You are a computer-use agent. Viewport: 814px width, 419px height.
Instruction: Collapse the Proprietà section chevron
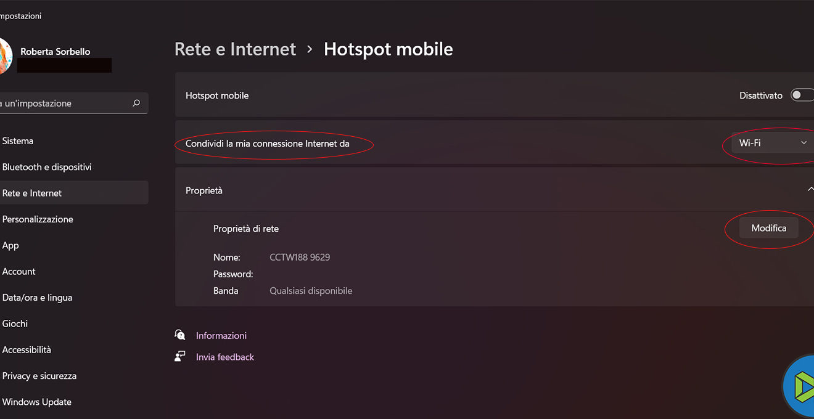pos(810,190)
